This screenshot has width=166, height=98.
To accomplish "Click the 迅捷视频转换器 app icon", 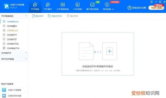I will 4,96.
